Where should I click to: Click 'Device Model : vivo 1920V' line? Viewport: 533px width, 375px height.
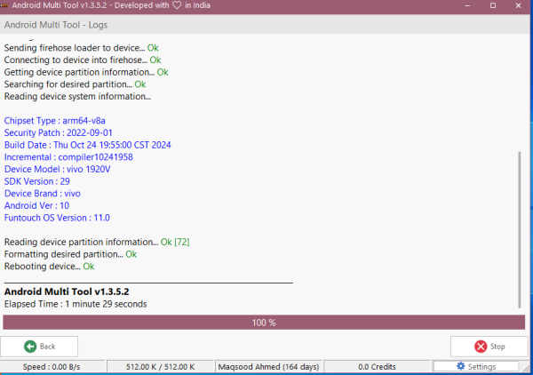(57, 170)
